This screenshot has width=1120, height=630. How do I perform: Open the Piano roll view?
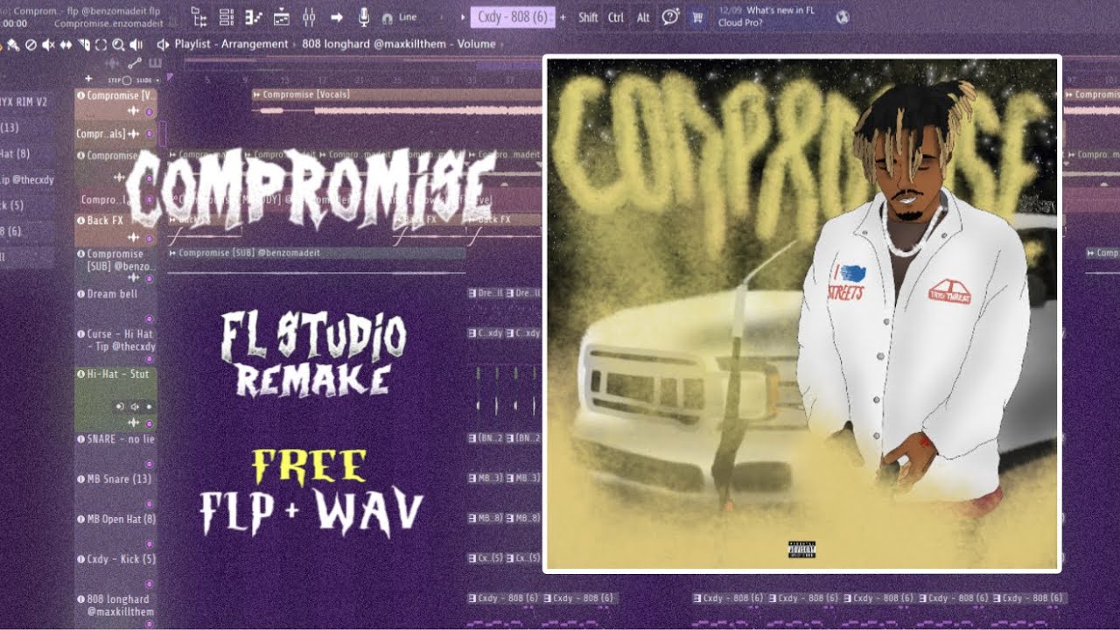click(x=254, y=17)
